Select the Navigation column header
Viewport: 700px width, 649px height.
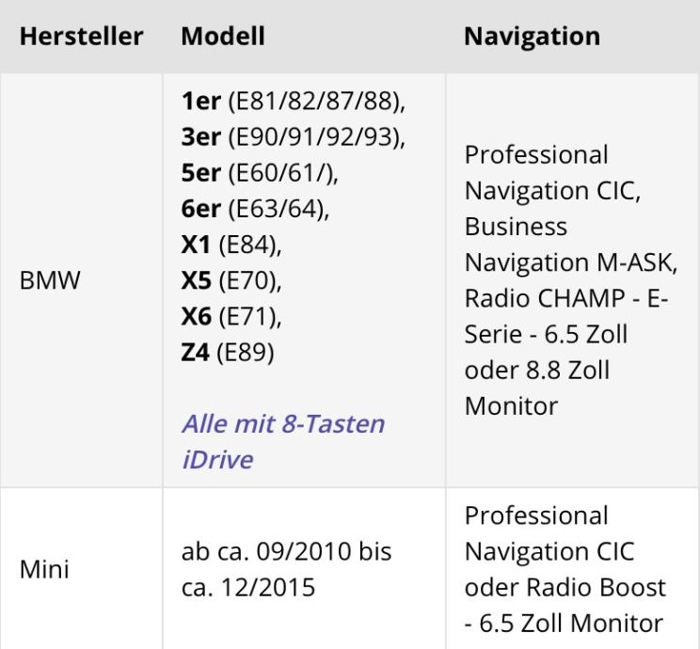(532, 37)
